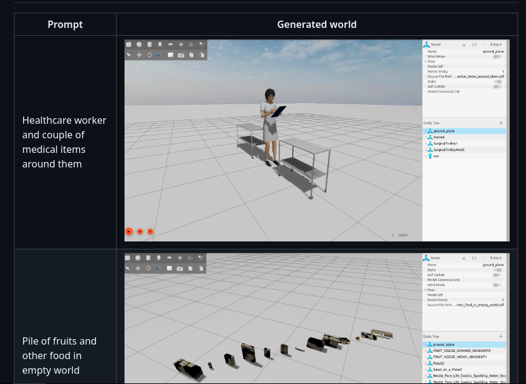Click the paste icon in healthcare world toolbar
Viewport: 526px width, 384px height.
(x=202, y=55)
